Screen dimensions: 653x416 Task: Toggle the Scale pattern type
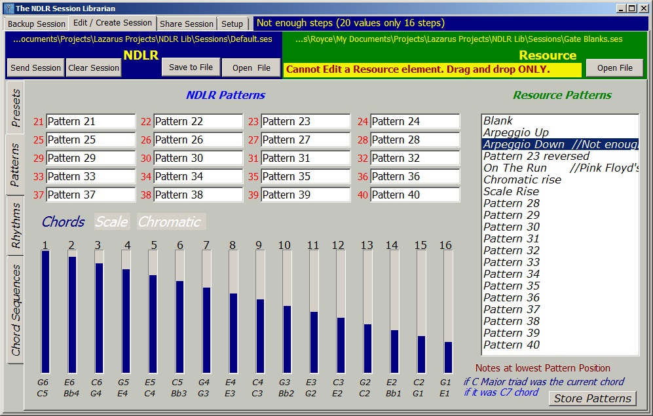click(111, 222)
